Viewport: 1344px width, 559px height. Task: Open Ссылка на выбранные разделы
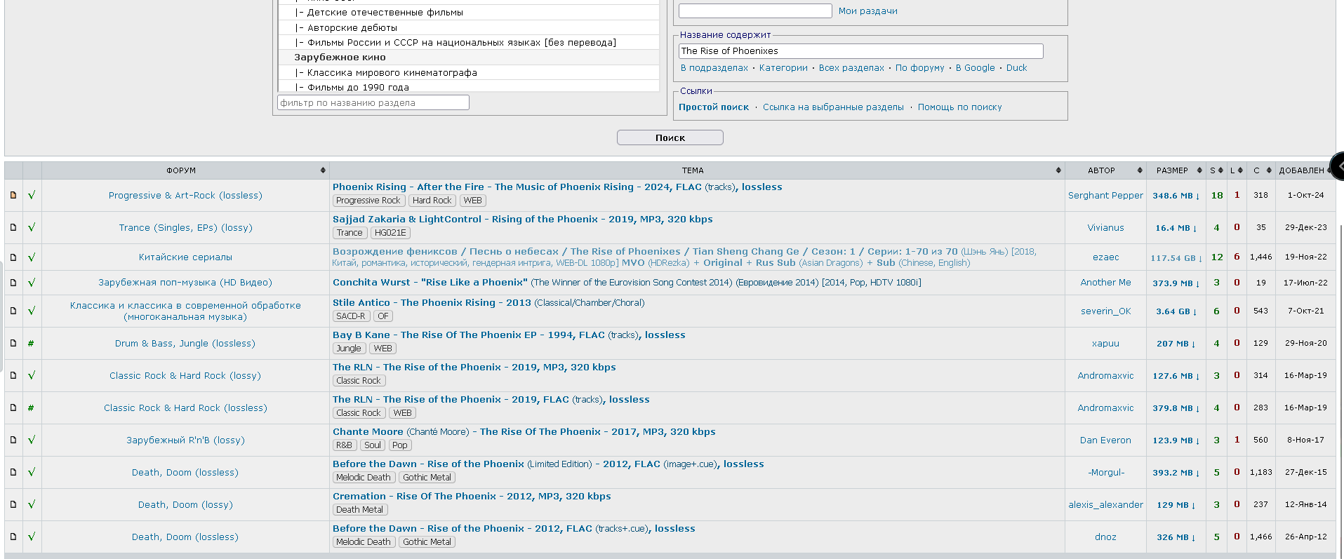pyautogui.click(x=833, y=107)
